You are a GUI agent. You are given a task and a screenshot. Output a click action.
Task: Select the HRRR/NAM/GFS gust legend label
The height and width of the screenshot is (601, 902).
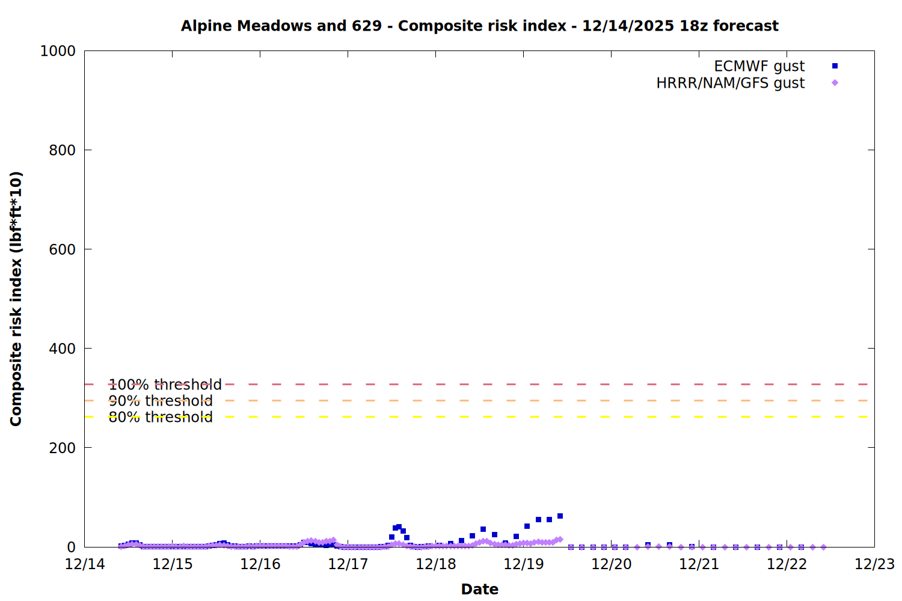point(730,83)
